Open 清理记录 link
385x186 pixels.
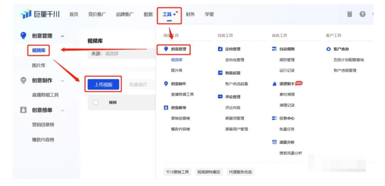[x=287, y=105]
